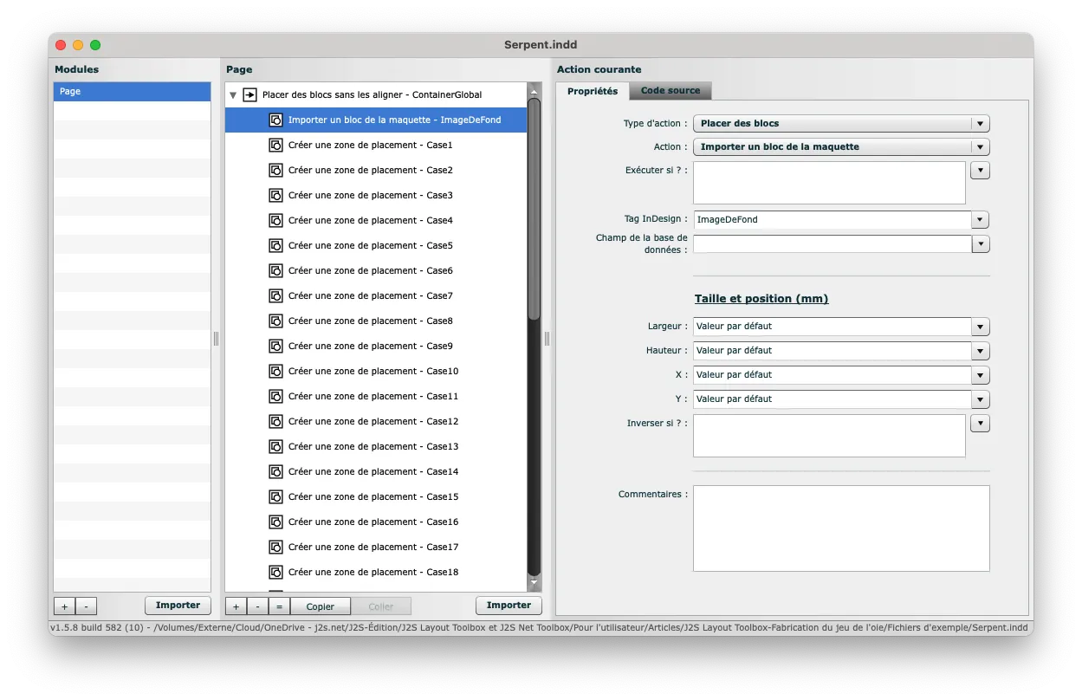Open the Tag InDesign dropdown arrow
1082x700 pixels.
[980, 220]
